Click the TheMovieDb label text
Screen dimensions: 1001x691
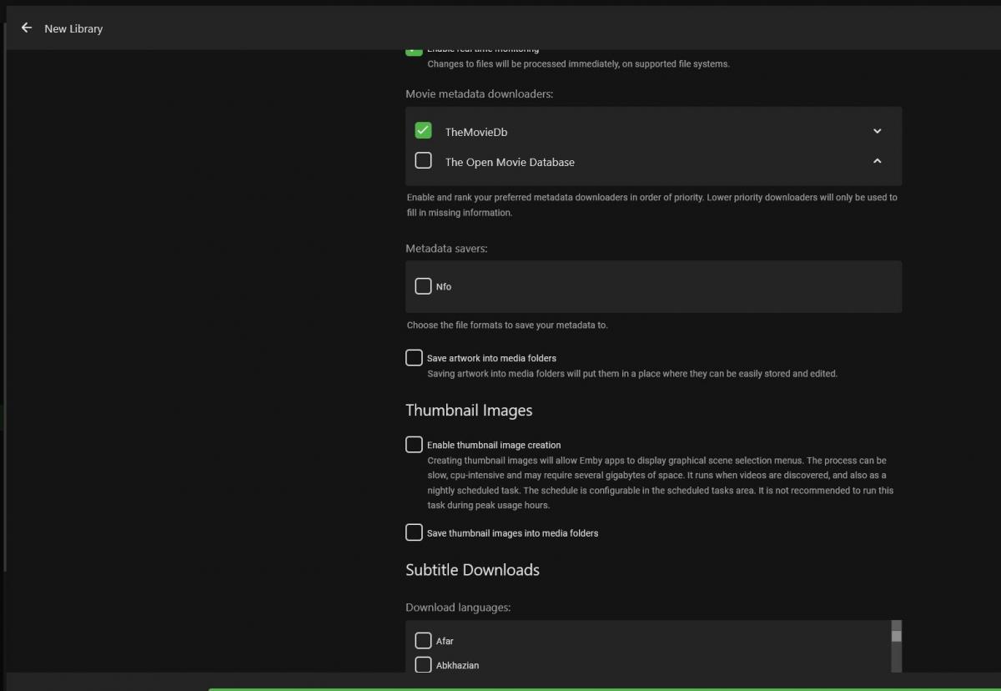475,132
